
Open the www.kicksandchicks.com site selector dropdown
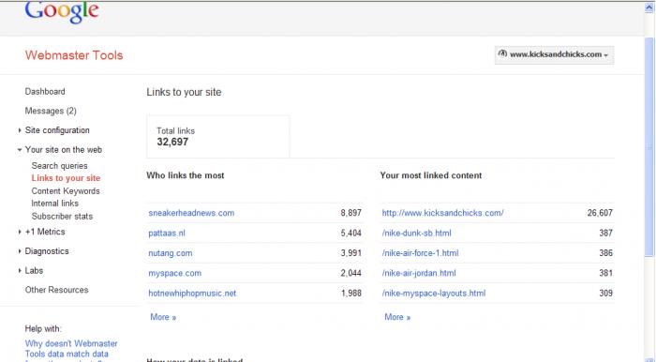coord(554,54)
